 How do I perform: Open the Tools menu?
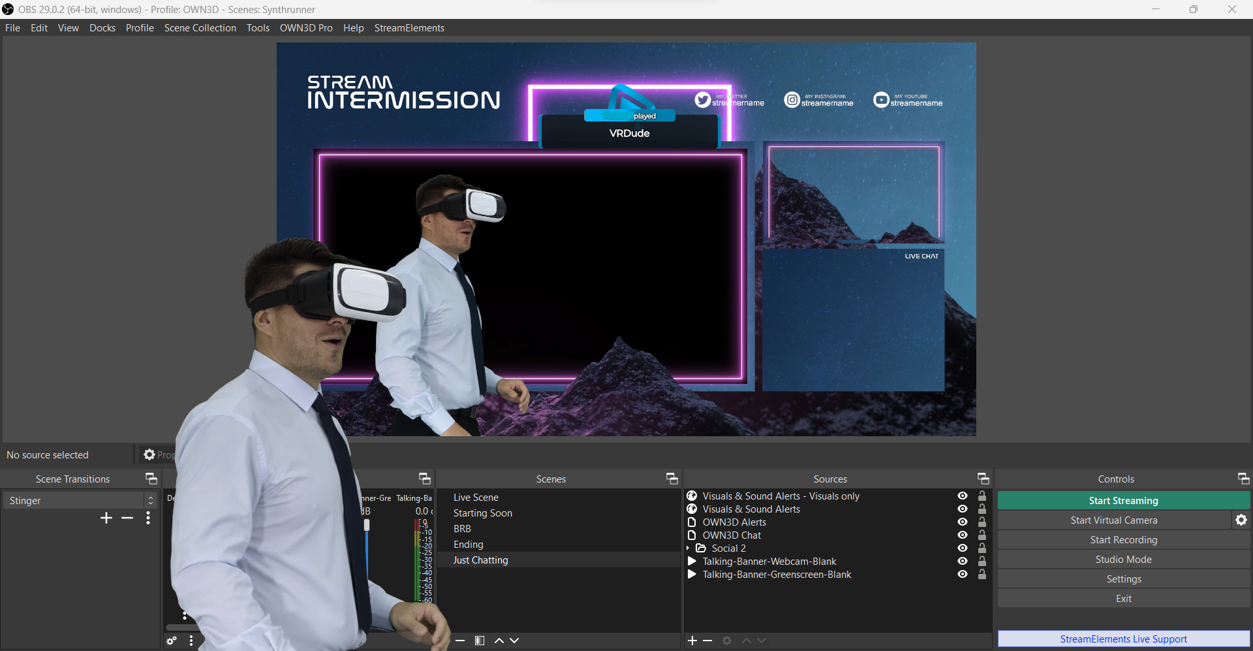[258, 27]
